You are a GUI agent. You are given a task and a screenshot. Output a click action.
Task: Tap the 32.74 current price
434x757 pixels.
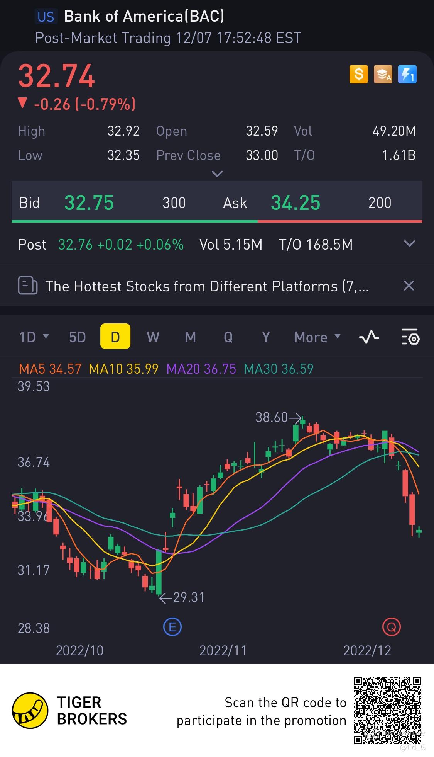click(56, 76)
